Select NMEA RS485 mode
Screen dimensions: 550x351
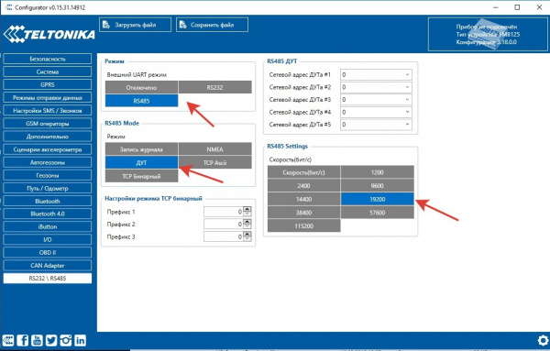pos(215,149)
